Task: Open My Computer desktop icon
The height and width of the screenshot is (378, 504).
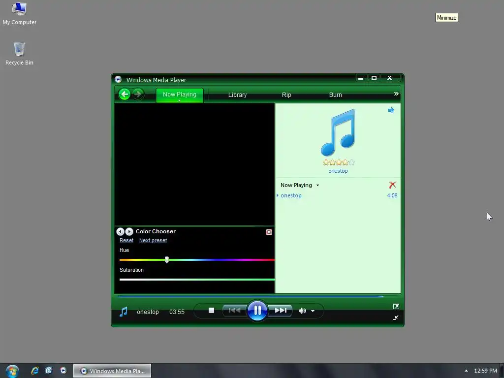Action: pyautogui.click(x=19, y=13)
